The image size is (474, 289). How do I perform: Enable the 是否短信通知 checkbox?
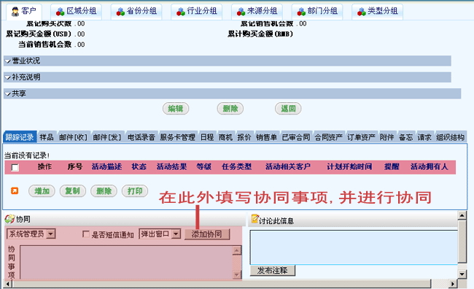86,234
